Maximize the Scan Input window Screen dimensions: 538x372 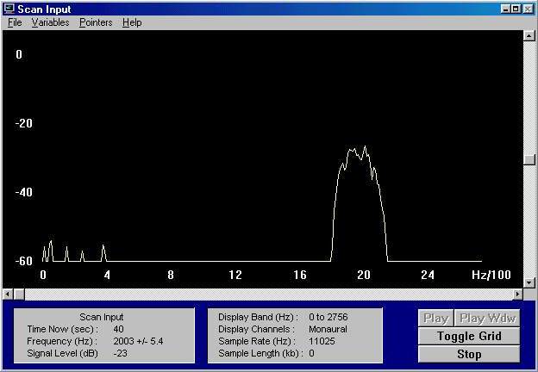coord(516,9)
